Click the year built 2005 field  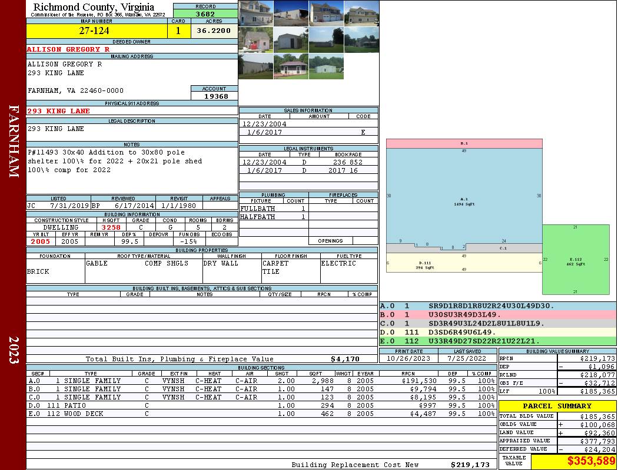41,241
